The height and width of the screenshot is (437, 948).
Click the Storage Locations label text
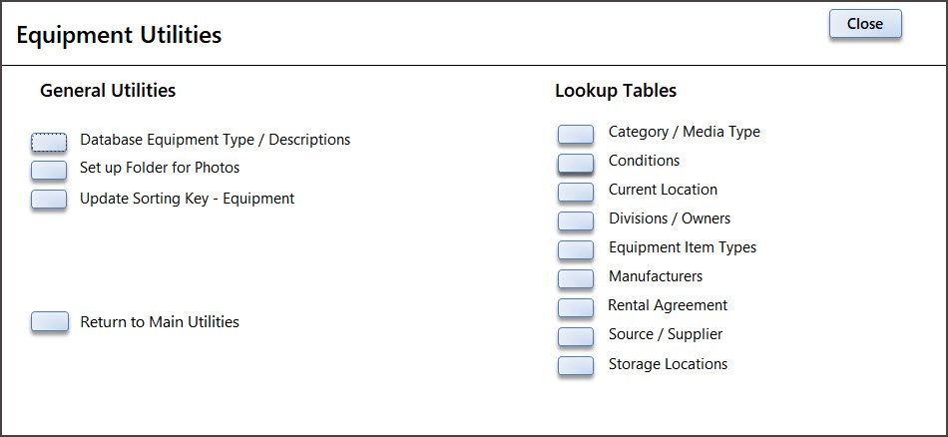point(668,364)
